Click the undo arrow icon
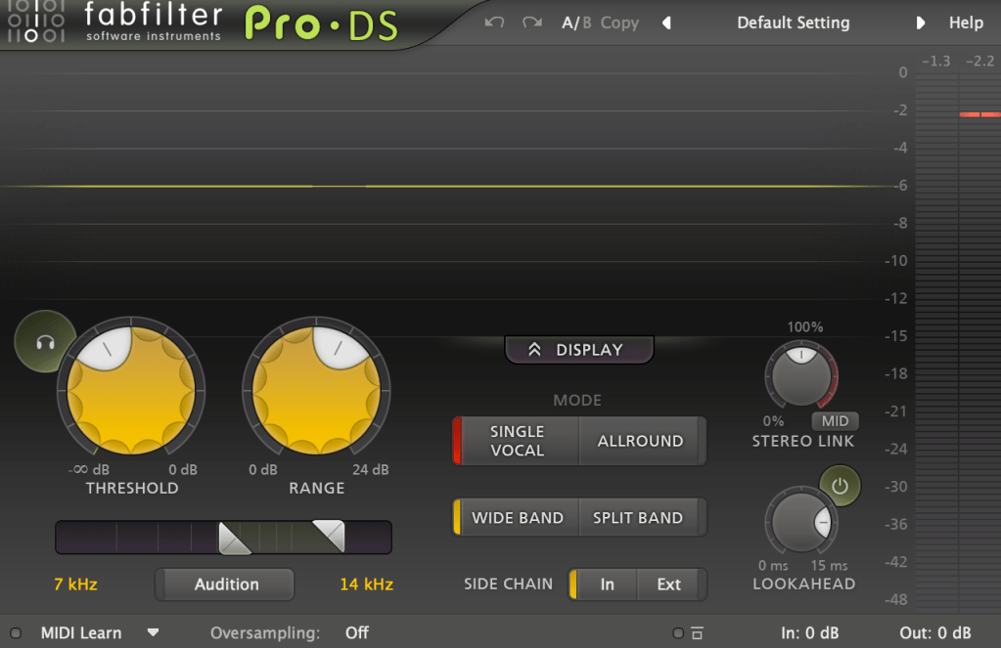 point(495,22)
